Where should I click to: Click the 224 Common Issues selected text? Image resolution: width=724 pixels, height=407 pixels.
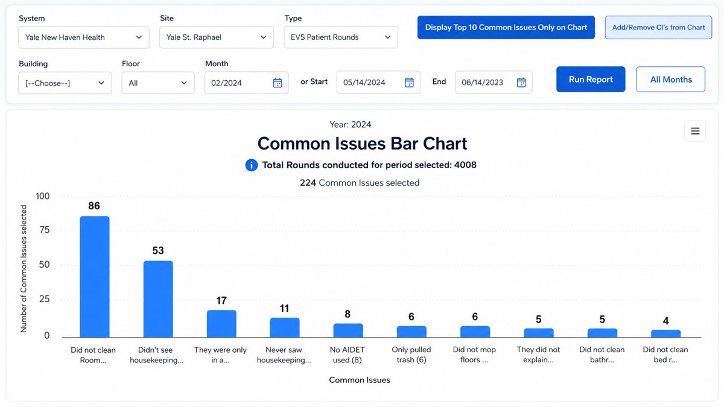[360, 183]
